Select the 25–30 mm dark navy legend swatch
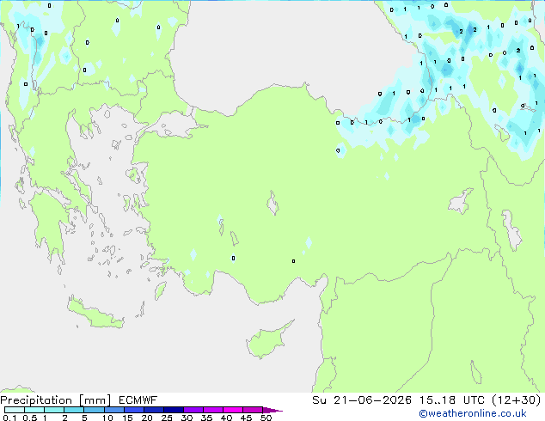 [x=174, y=410]
